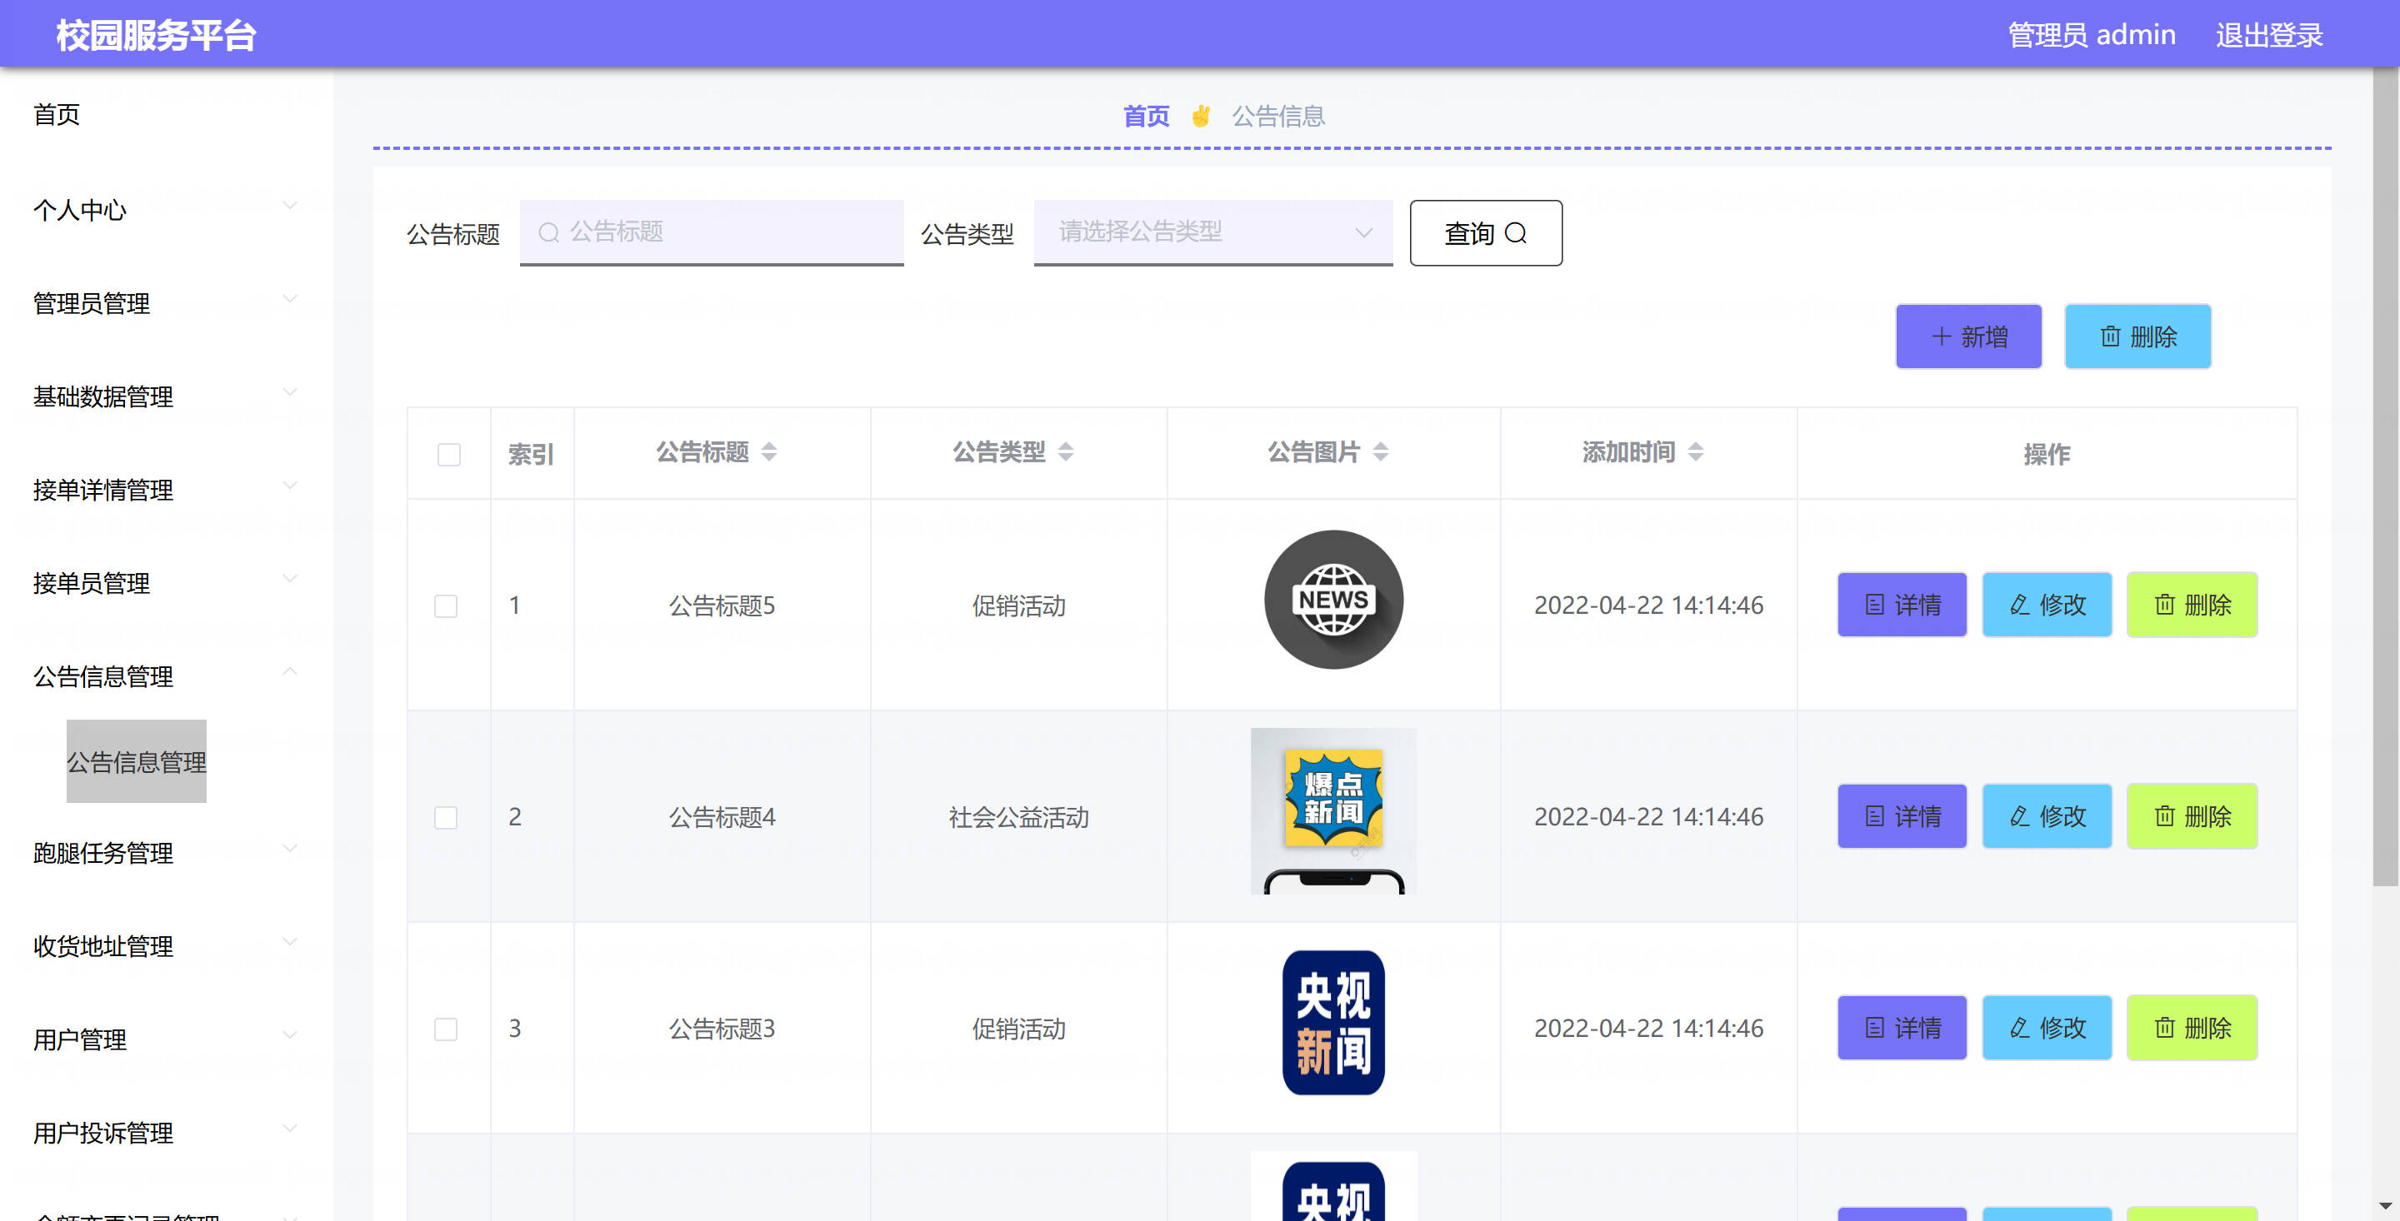Expand 跑腿任务管理 sidebar menu
Viewport: 2400px width, 1221px height.
coord(167,852)
